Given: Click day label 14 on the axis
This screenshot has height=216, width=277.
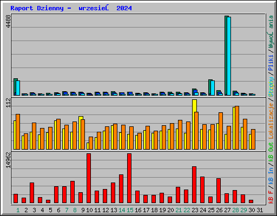Looking at the screenshot, I should (x=122, y=210).
